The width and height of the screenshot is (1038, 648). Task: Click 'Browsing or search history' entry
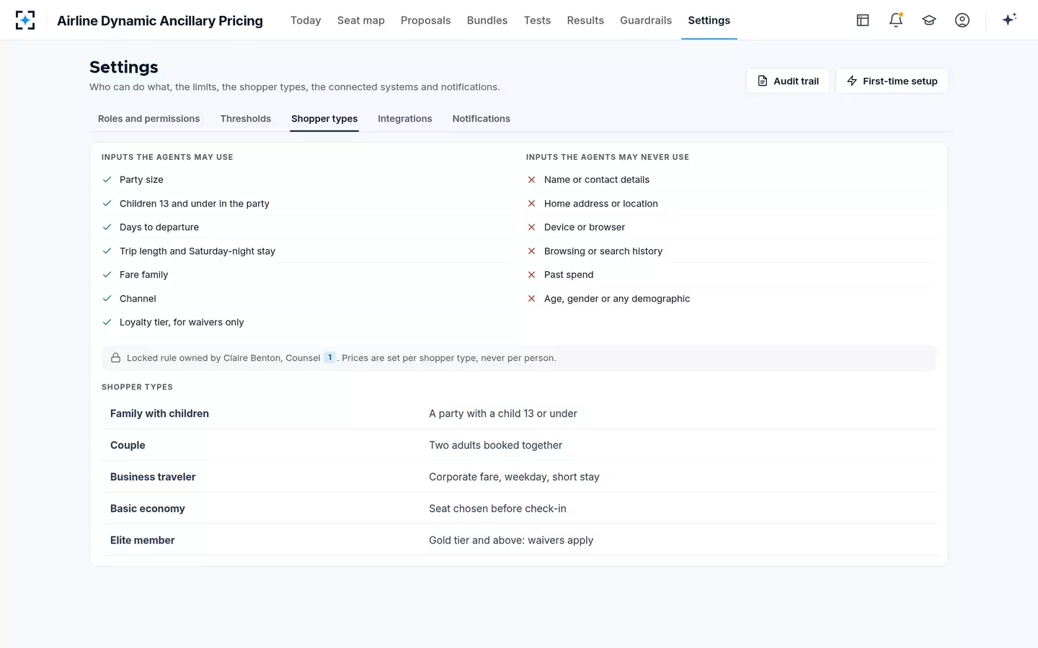click(x=603, y=251)
